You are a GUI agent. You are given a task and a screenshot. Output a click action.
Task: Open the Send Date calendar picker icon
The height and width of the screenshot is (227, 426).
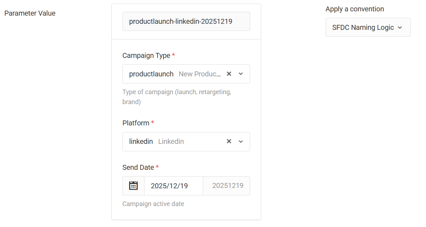[x=133, y=186]
